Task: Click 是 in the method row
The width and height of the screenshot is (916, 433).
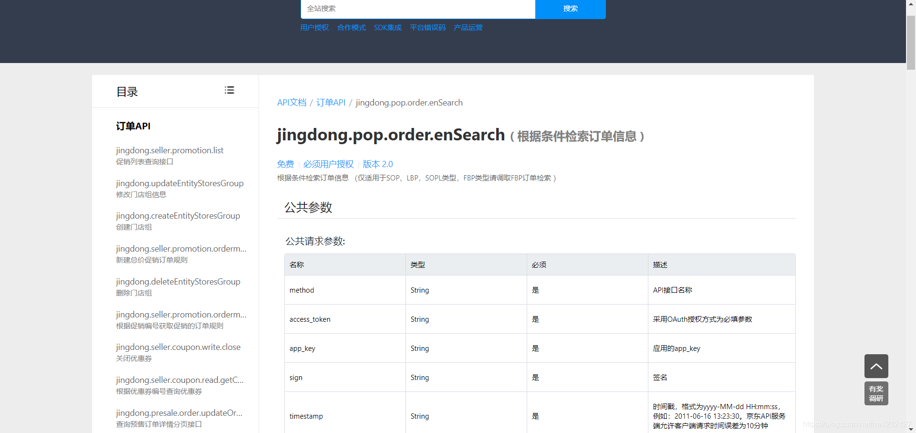Action: [535, 290]
